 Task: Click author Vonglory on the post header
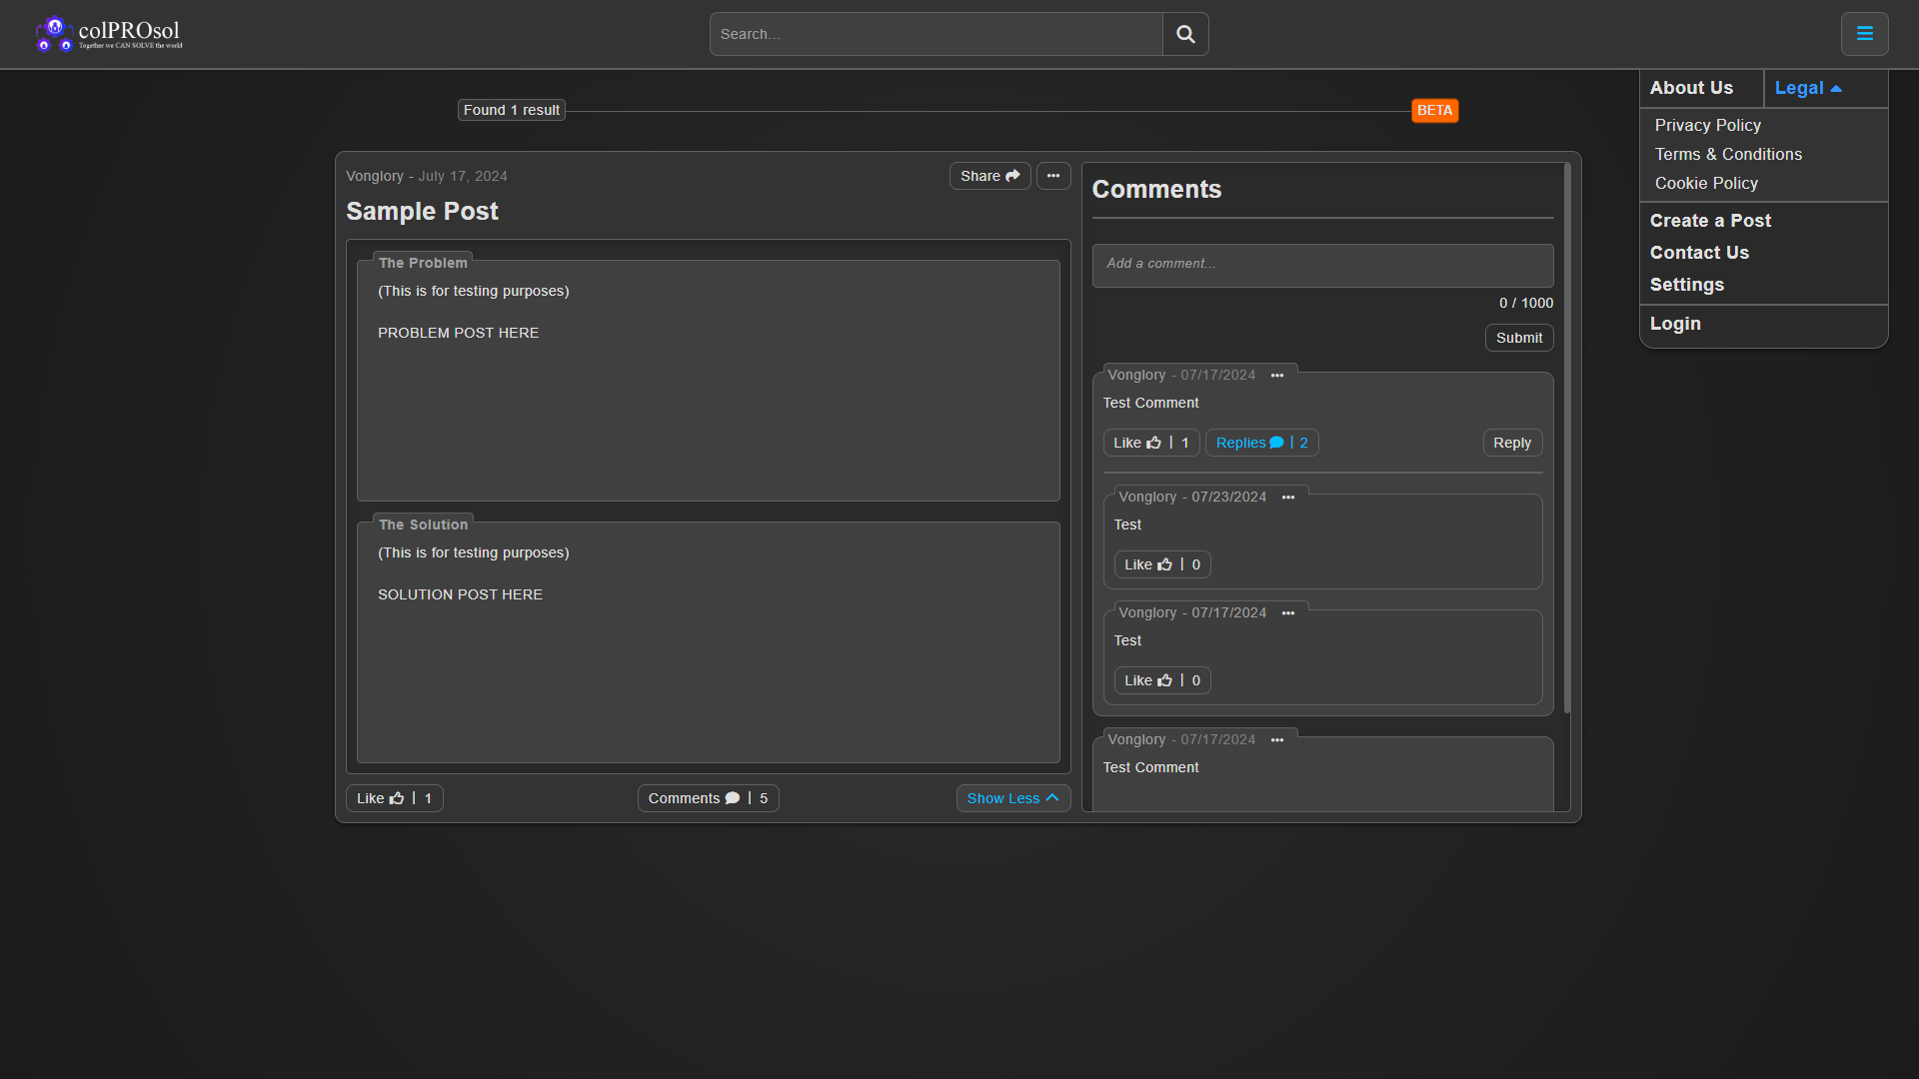[375, 176]
